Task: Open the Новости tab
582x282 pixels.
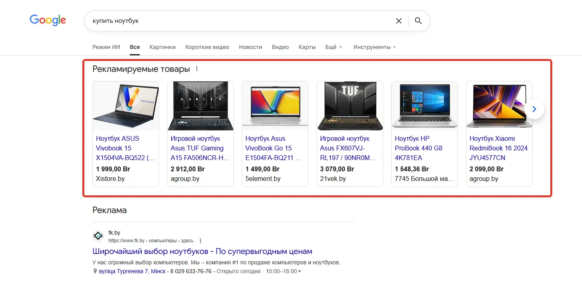Action: click(x=250, y=47)
